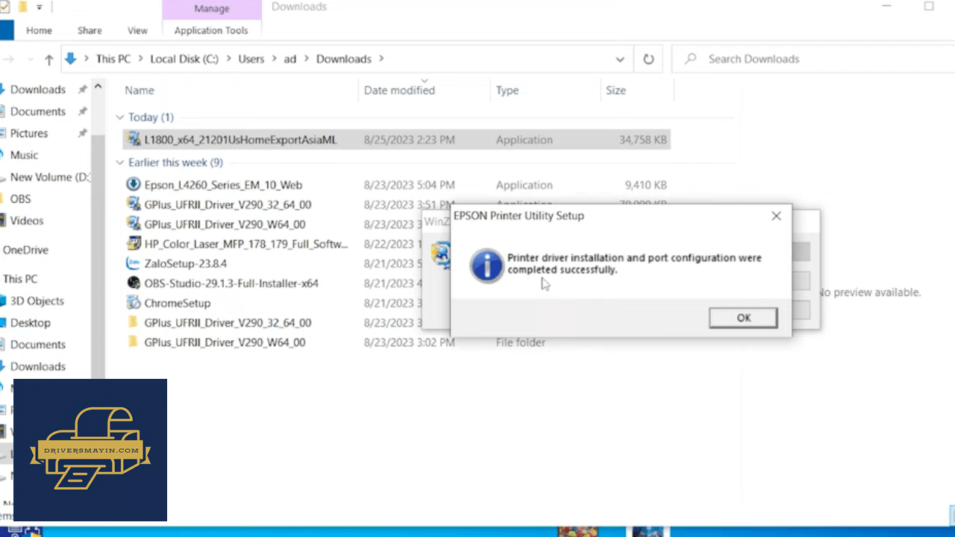
Task: Click the GPlus_UFRII_Driver_V290_32_64_00 folder icon
Action: click(134, 323)
